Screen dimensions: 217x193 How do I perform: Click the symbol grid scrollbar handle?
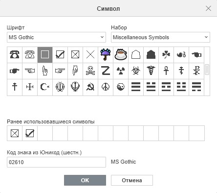207,70
